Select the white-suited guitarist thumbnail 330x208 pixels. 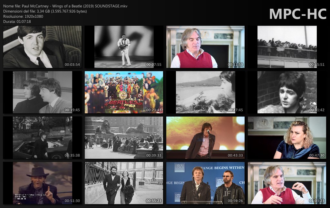click(x=124, y=47)
